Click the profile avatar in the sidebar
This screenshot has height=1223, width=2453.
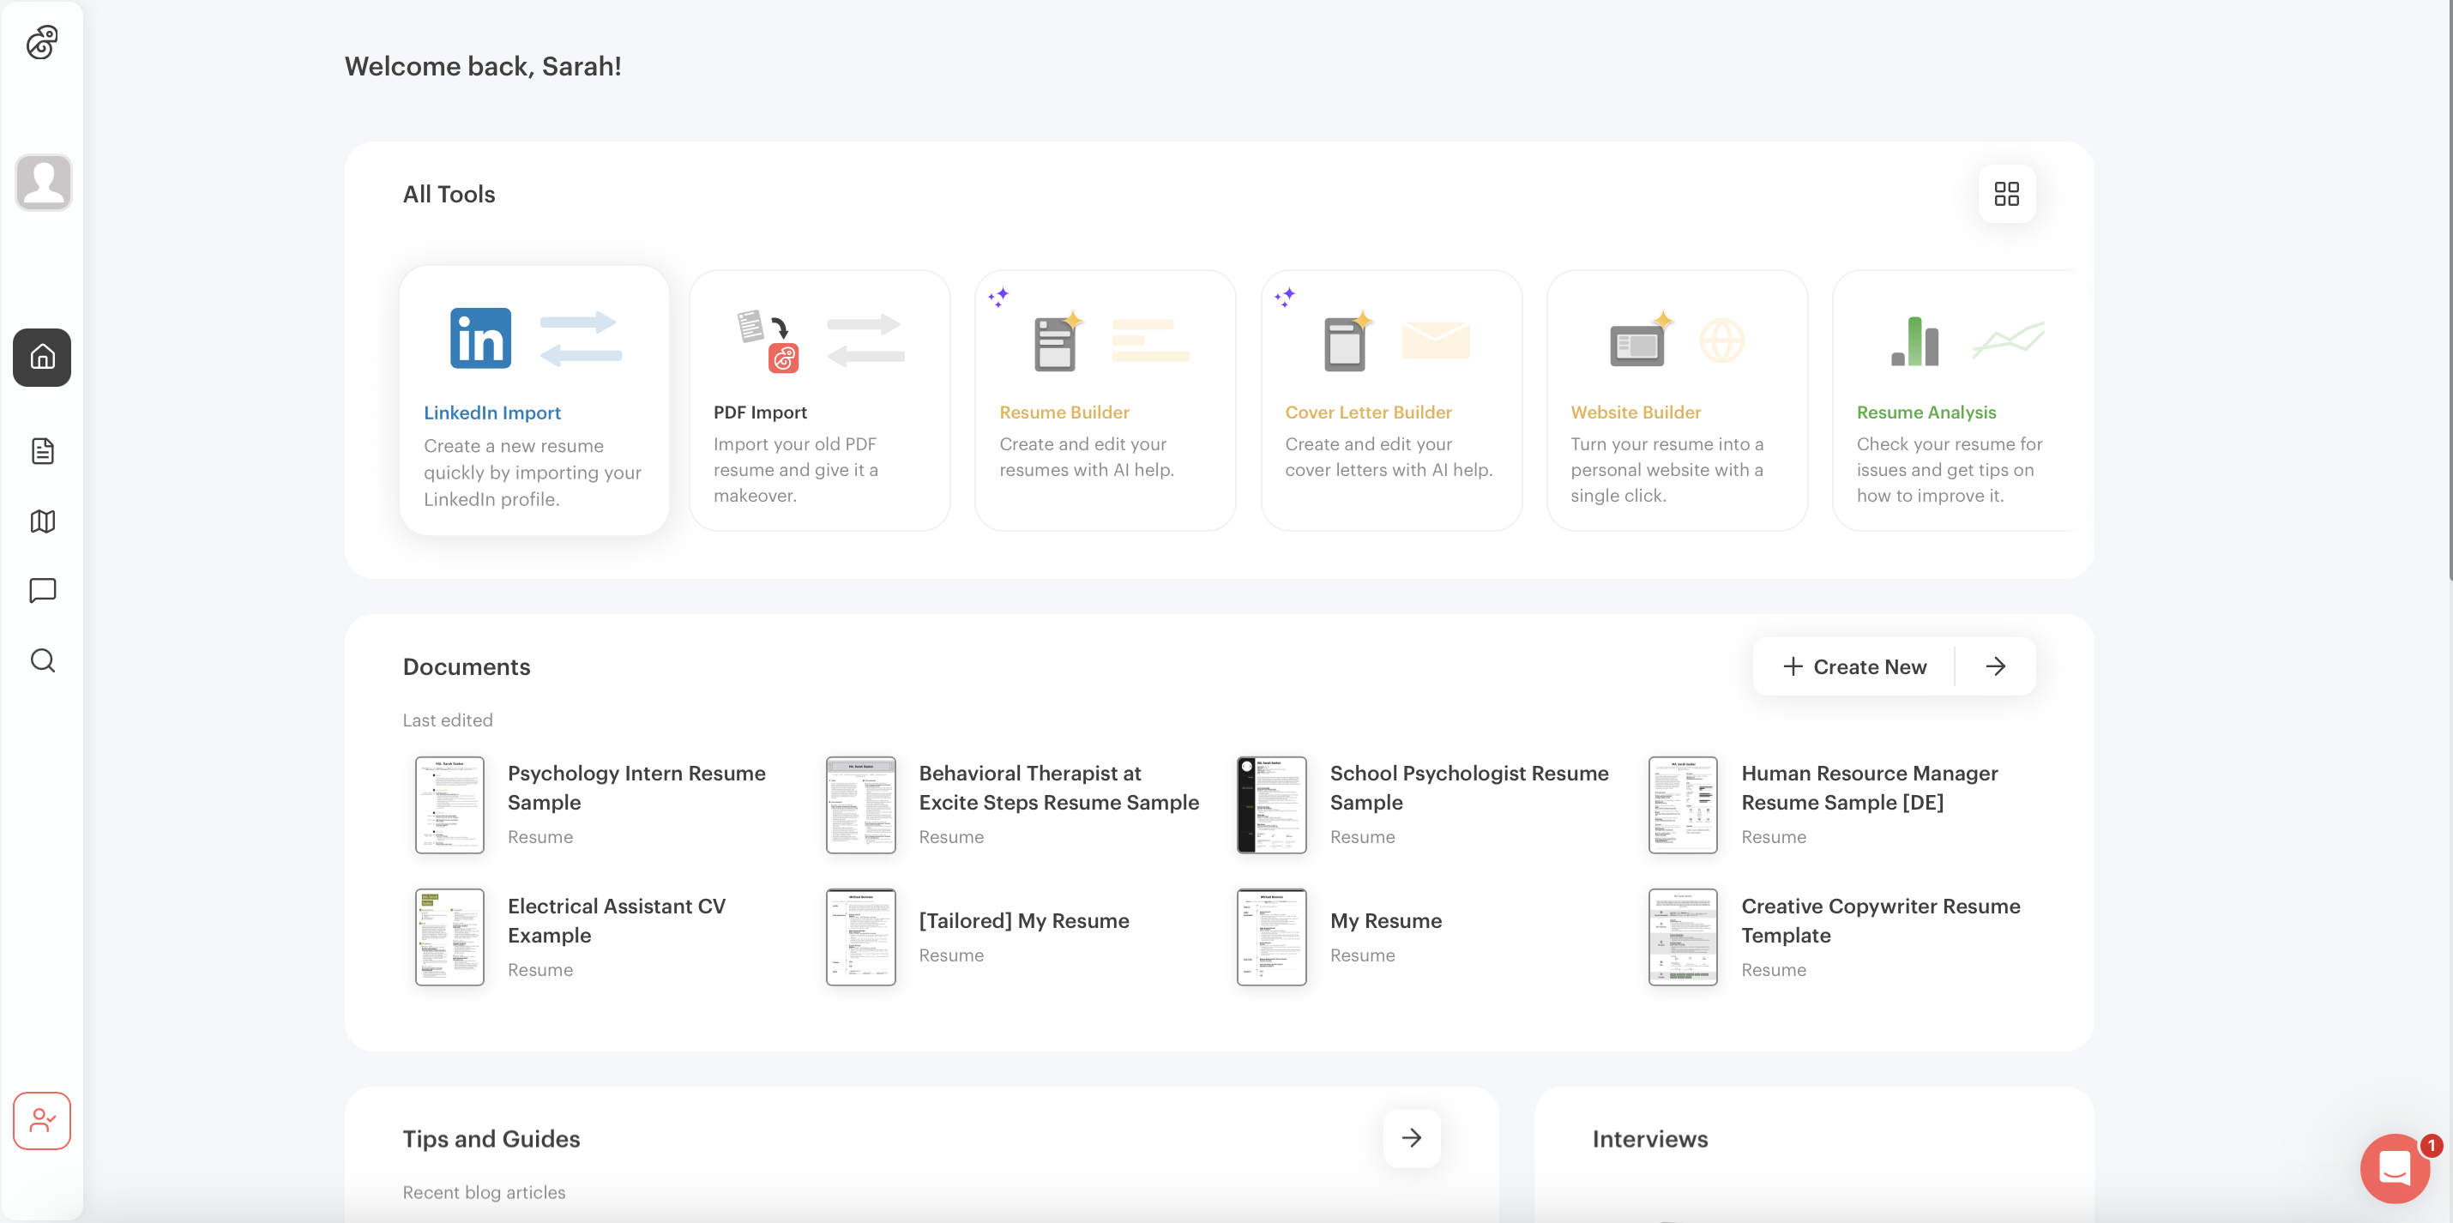pos(42,182)
